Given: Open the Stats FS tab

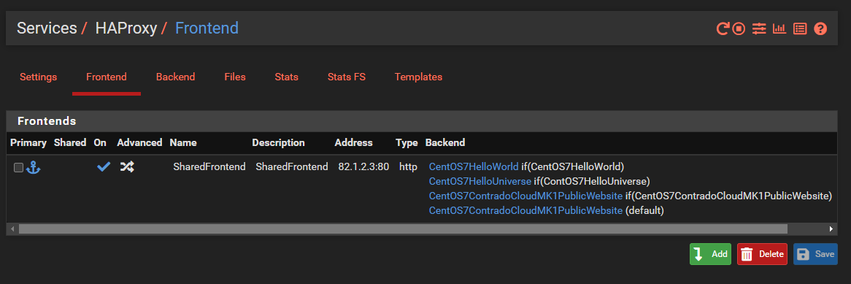Looking at the screenshot, I should coord(346,77).
